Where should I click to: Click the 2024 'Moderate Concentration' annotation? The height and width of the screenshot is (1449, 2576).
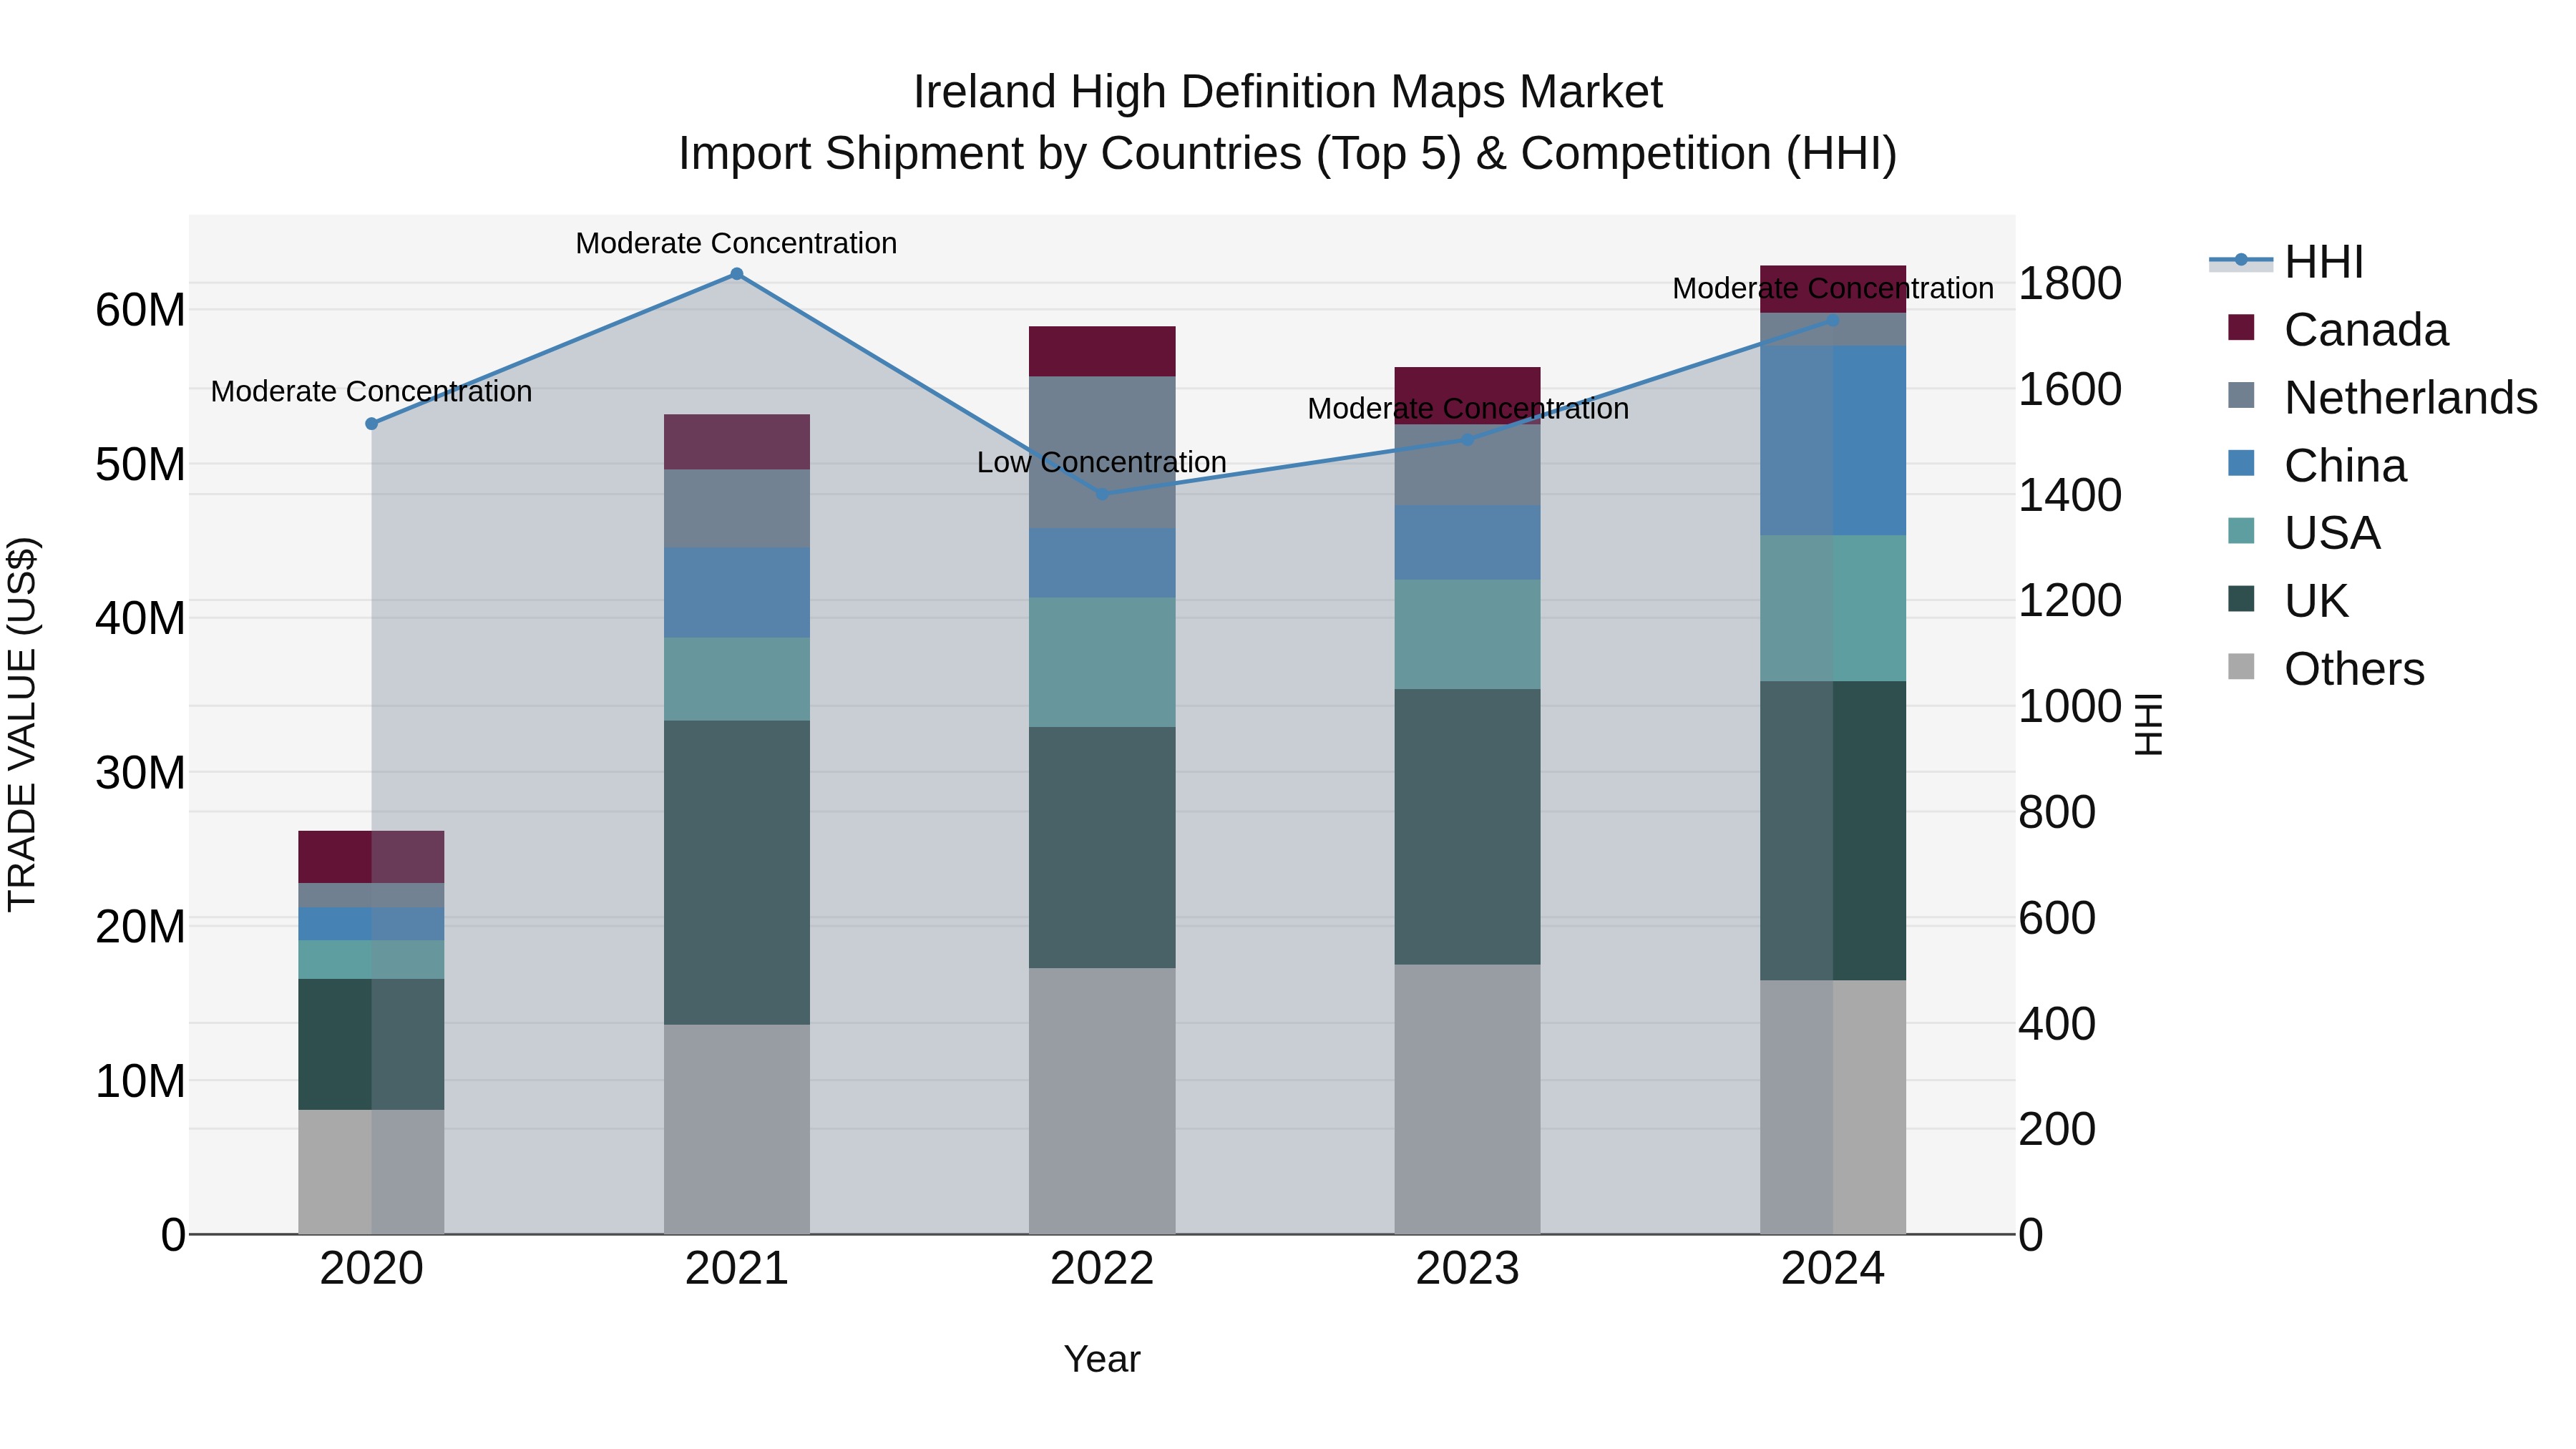tap(1833, 288)
